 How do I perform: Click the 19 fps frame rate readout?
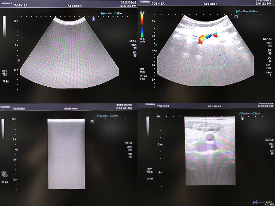click(6, 81)
